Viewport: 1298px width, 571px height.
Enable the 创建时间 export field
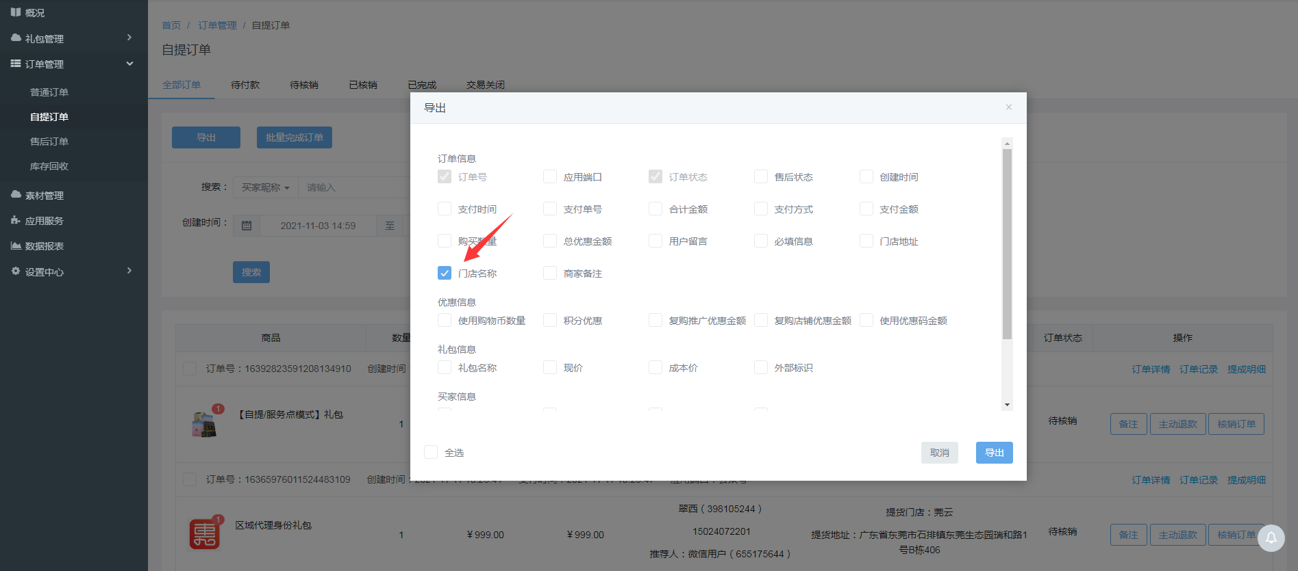(x=866, y=176)
